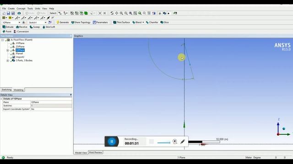Viewport: 293px width, 164px height.
Task: Click the New Sketch icon beside Sketch1 dropdown
Action: (x=50, y=22)
